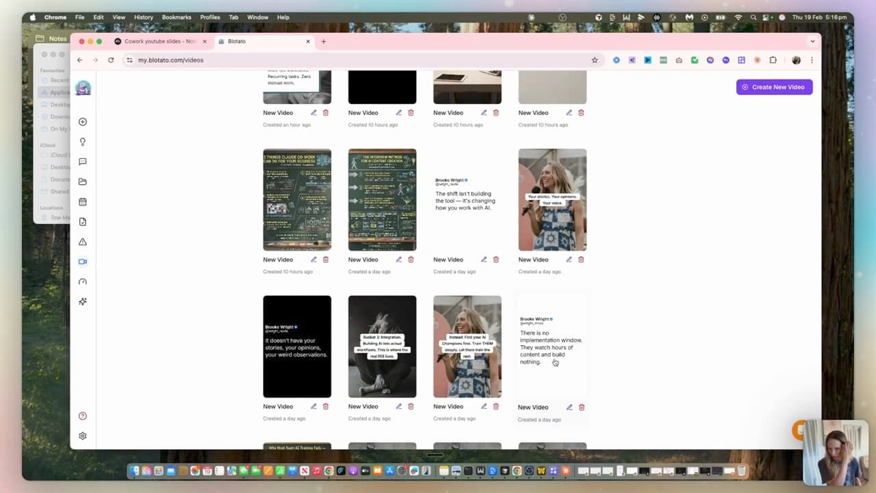Edit the 'There is no implementation window' video

point(569,407)
